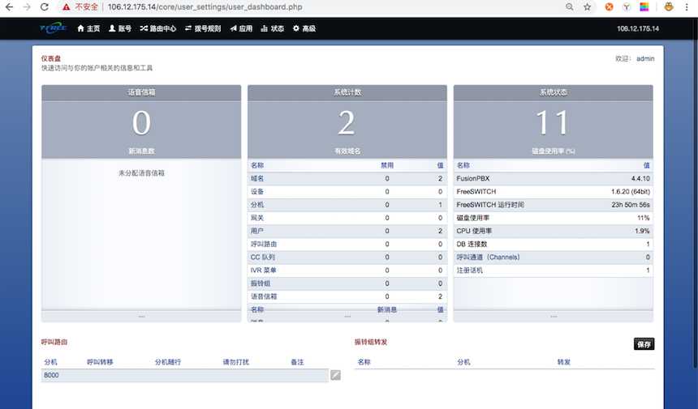The width and height of the screenshot is (698, 409).
Task: Open the 应用 applications menu
Action: tap(241, 28)
